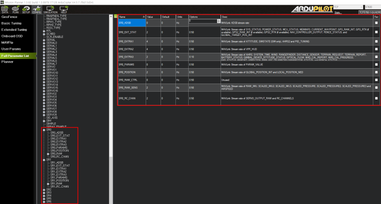The width and height of the screenshot is (381, 204).
Task: Select SR0_EXT_STAT in the parameter tree
Action: point(60,135)
